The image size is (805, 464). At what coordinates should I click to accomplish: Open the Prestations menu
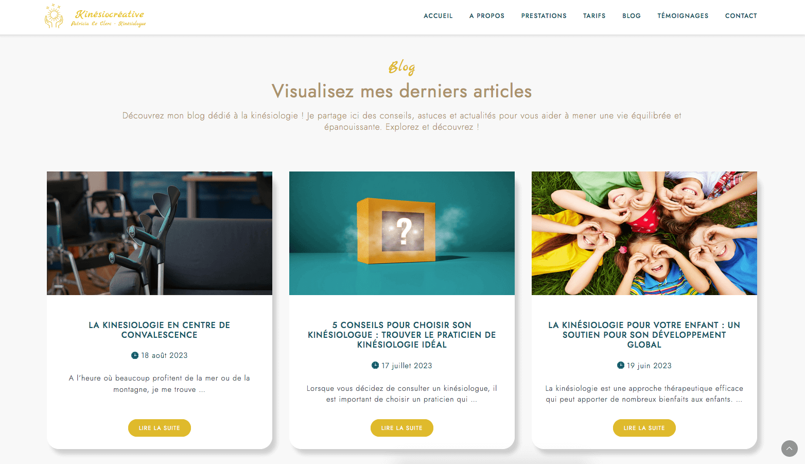click(x=544, y=16)
